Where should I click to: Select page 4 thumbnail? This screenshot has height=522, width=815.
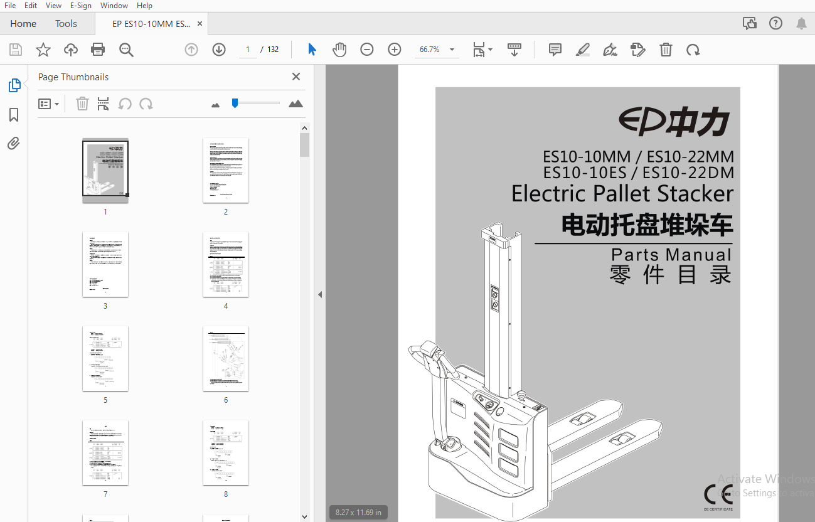[226, 264]
